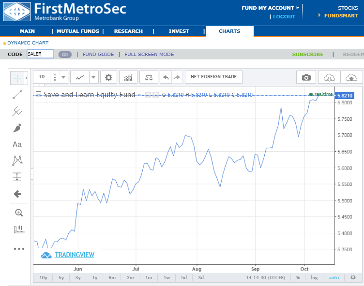Click the 5.8210 price label on axis

[345, 96]
